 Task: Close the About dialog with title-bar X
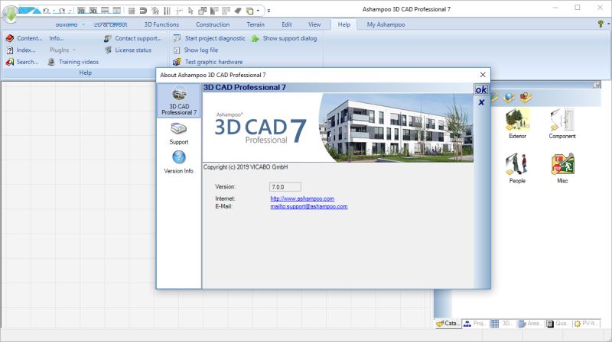[483, 75]
